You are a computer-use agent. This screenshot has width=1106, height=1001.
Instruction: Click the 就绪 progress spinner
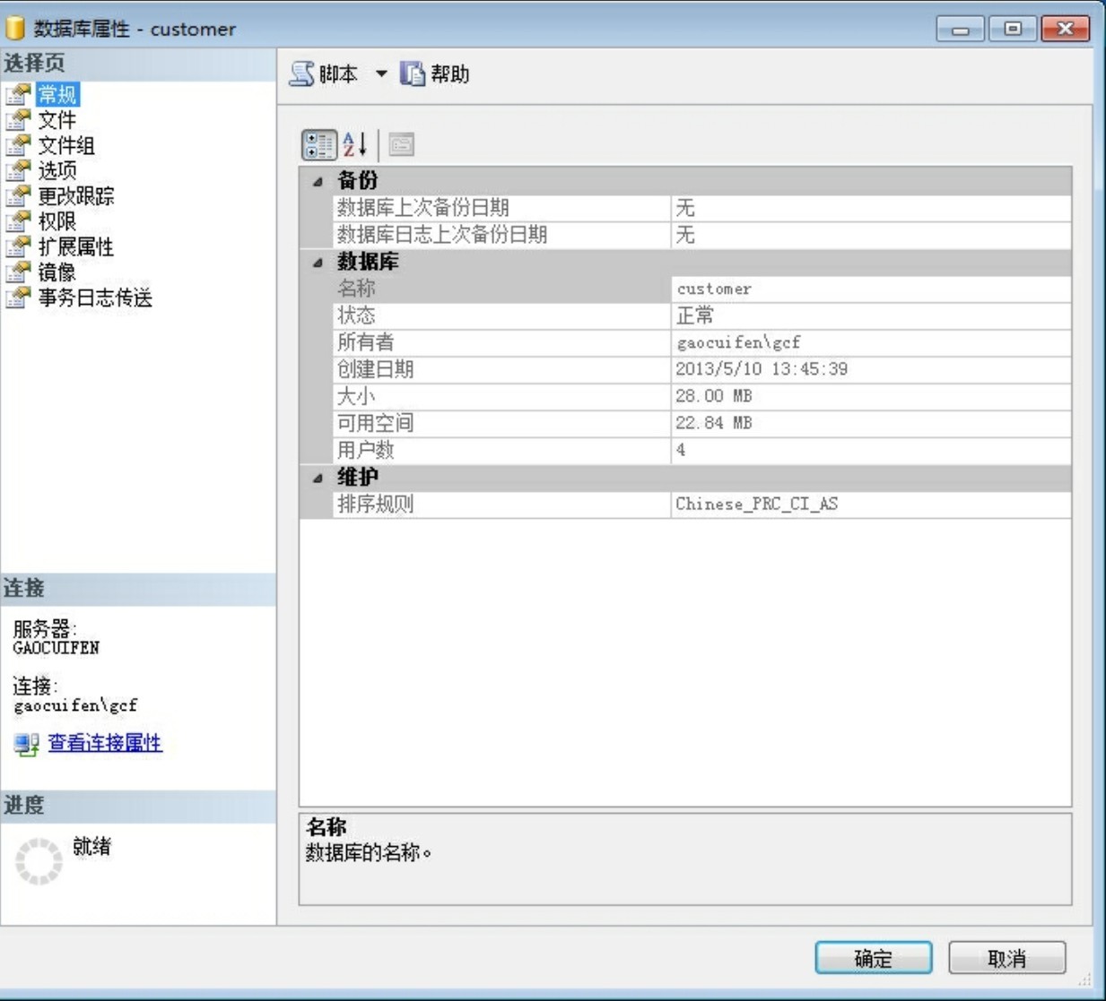pos(39,861)
